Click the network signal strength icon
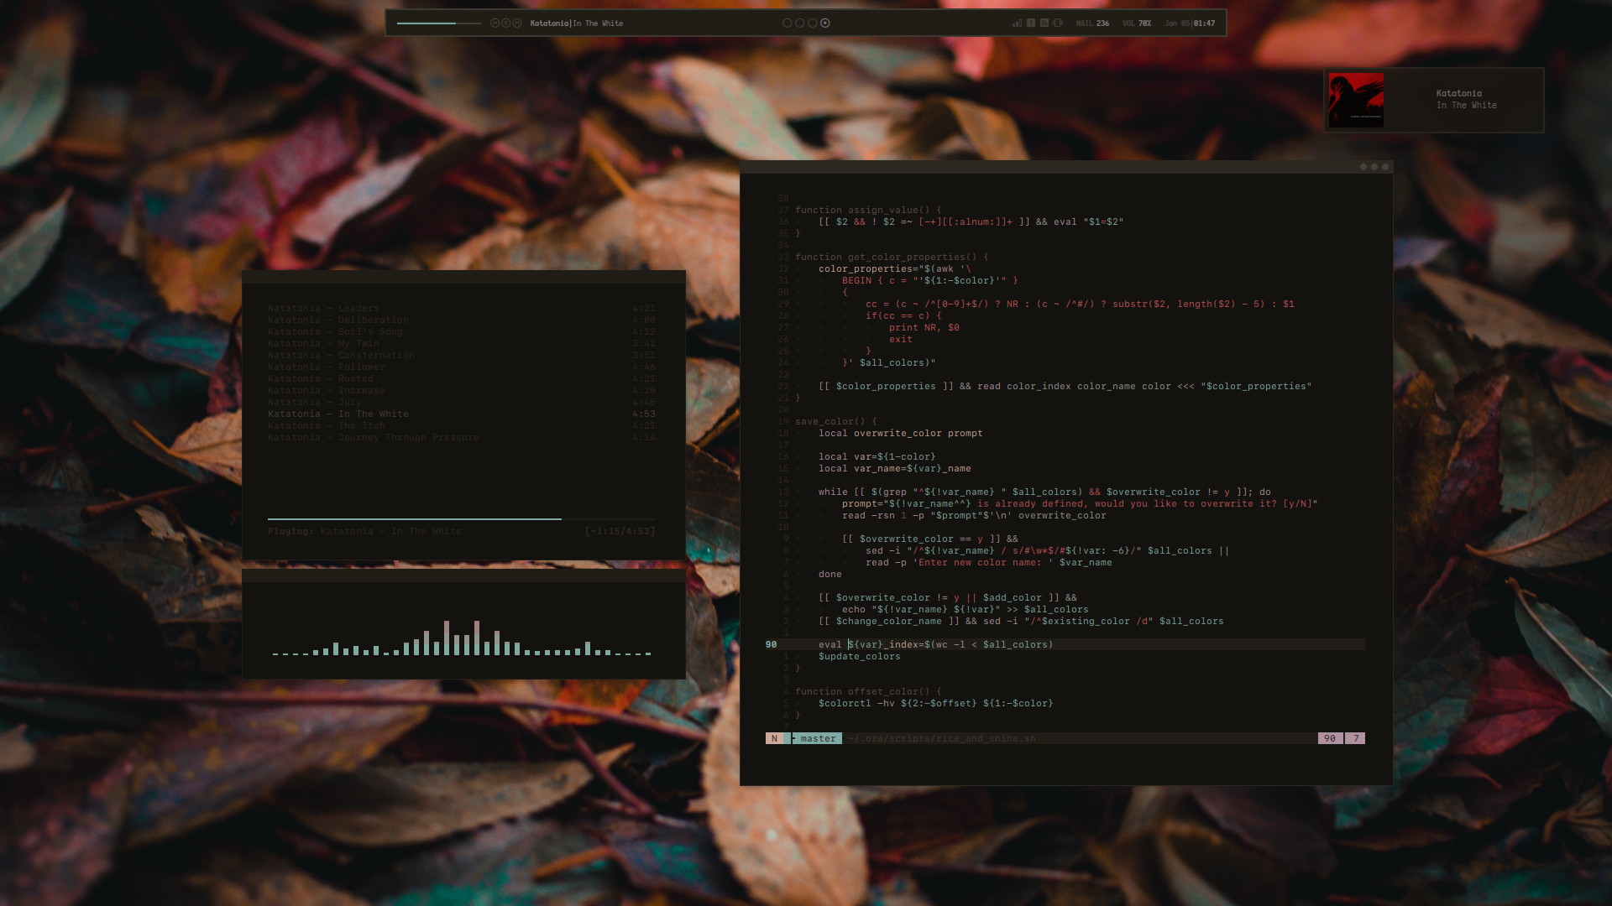Viewport: 1612px width, 906px height. (1018, 23)
